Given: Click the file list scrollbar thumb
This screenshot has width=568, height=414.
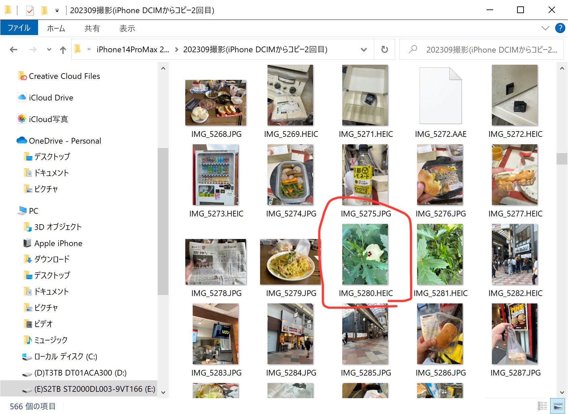Looking at the screenshot, I should [562, 159].
